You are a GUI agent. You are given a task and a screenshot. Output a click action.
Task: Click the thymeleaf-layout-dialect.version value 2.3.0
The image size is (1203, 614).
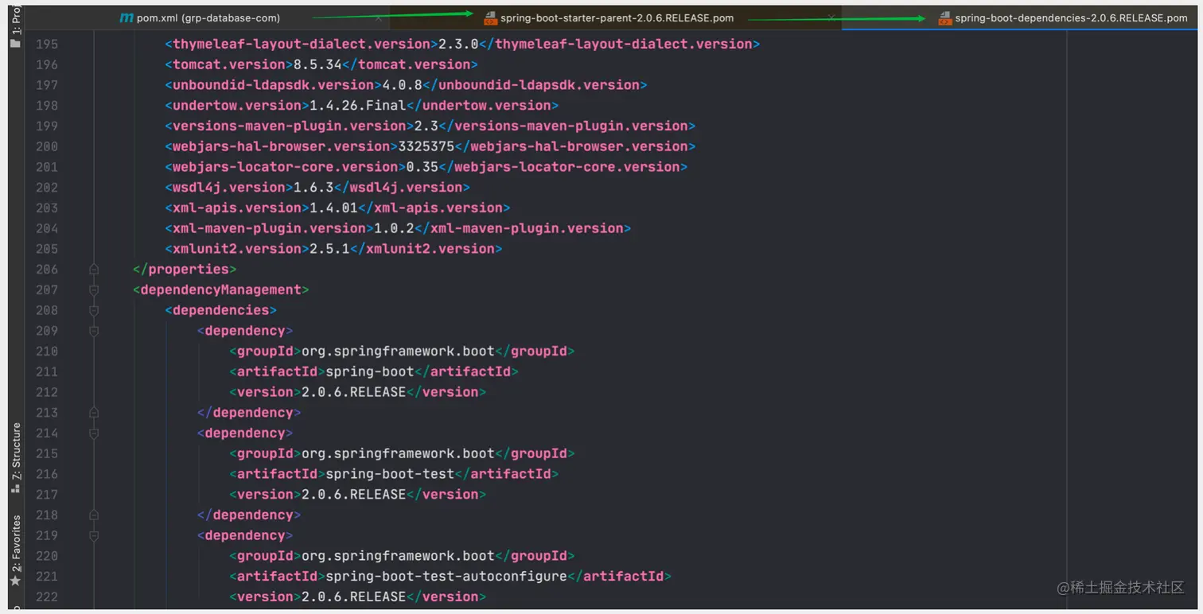point(457,44)
